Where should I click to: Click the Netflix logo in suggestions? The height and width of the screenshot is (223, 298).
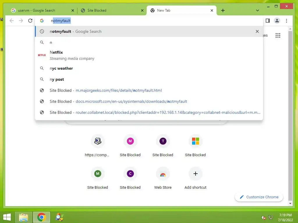42,55
